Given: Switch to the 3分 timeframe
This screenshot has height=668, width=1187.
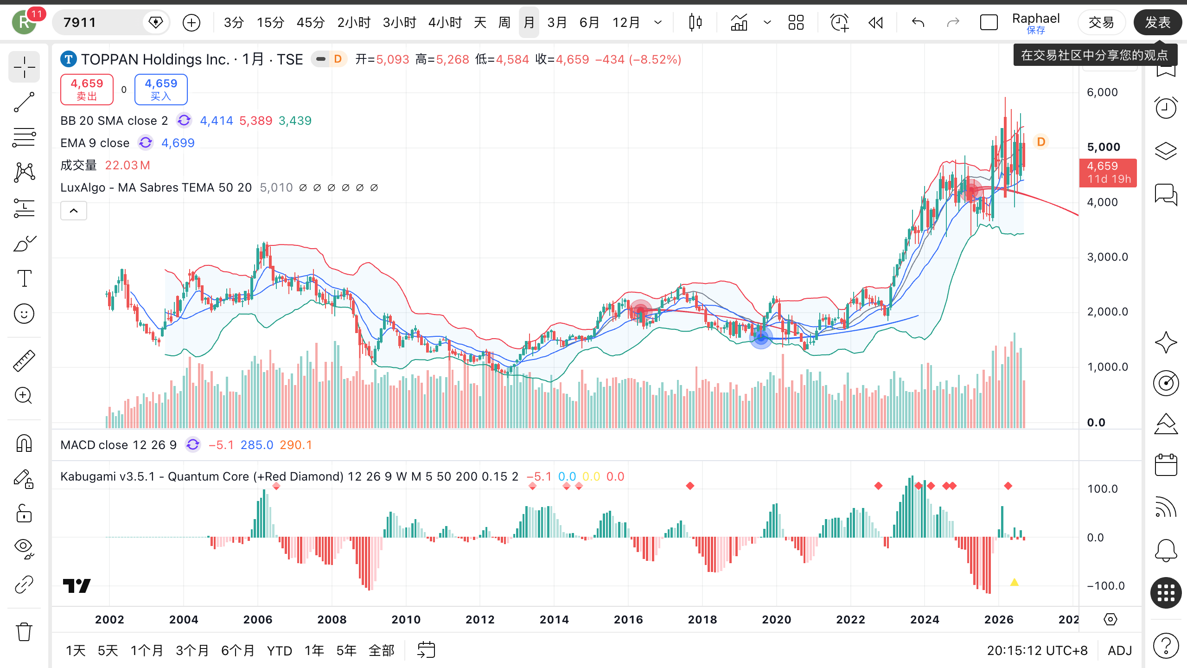Looking at the screenshot, I should coord(234,22).
